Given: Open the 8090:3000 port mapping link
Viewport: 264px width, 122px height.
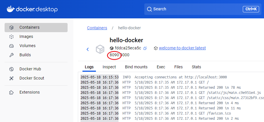Looking at the screenshot, I should [x=119, y=55].
